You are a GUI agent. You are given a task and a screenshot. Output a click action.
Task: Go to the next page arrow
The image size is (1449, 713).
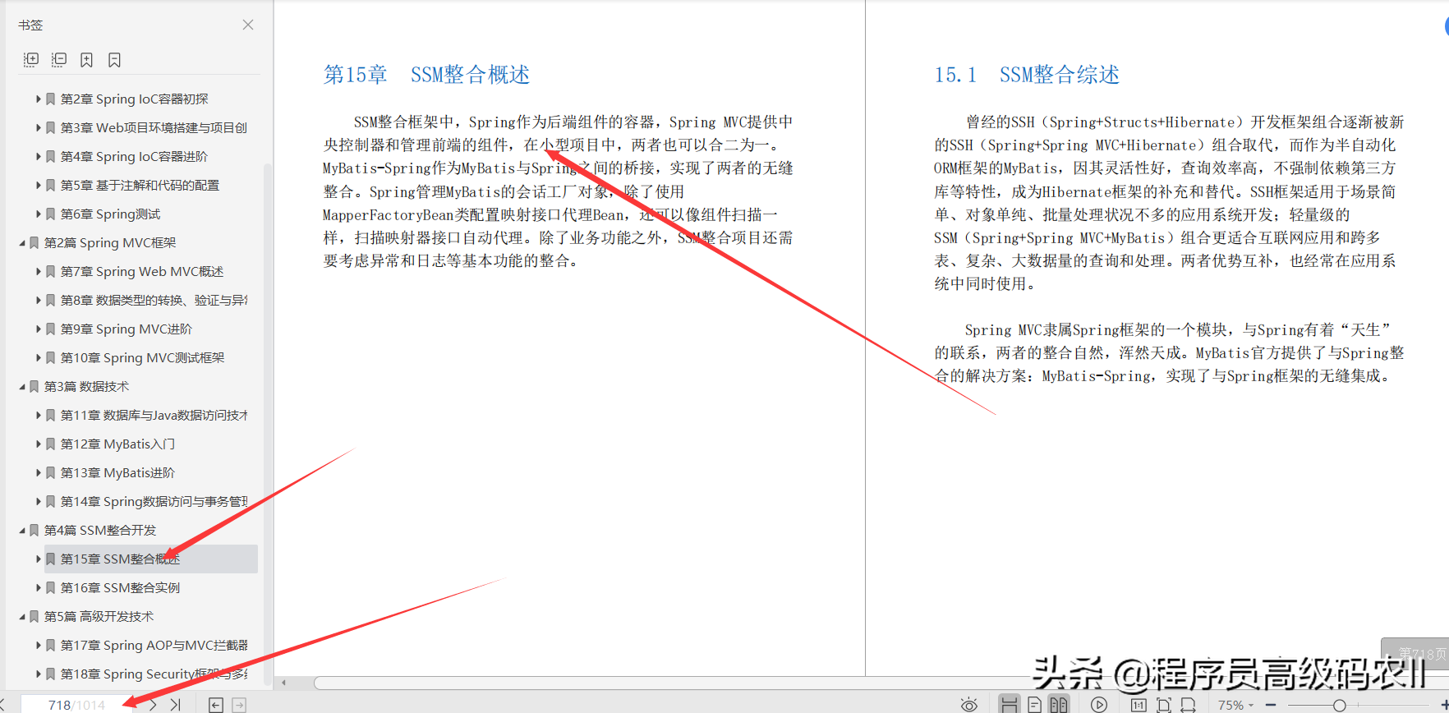(x=153, y=704)
